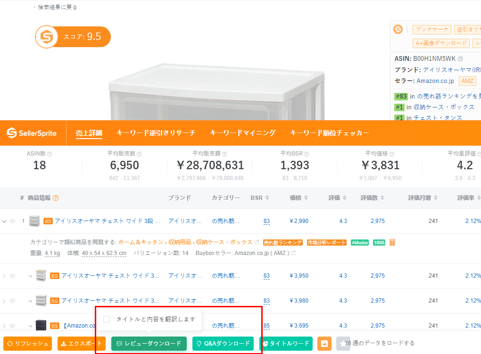
Task: Open ASIN数 help question icon
Action: coord(50,154)
